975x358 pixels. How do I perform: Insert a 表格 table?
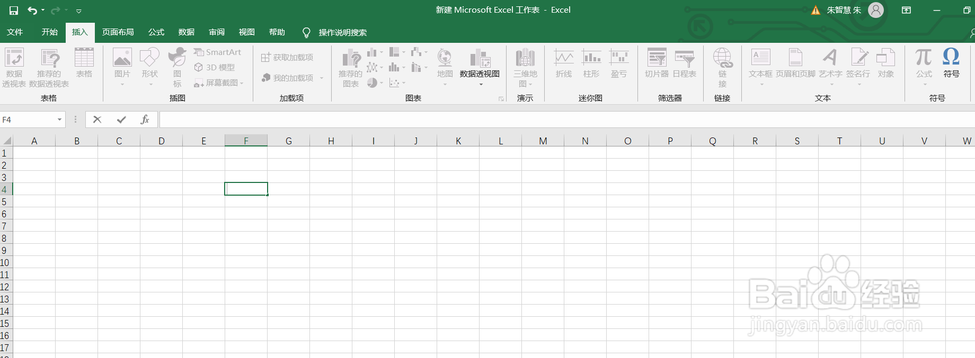[x=84, y=63]
